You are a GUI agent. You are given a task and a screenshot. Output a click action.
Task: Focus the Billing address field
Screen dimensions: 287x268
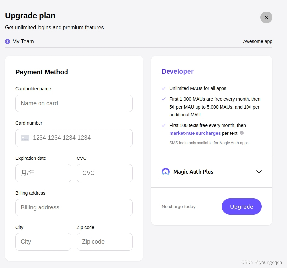tap(74, 208)
